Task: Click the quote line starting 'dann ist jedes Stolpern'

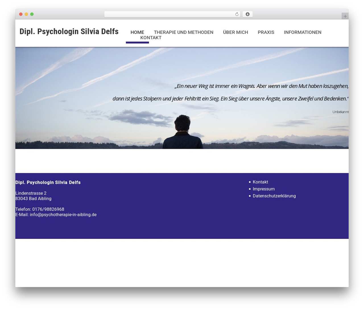Action: tap(231, 99)
